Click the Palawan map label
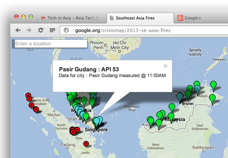The width and height of the screenshot is (228, 158). tap(219, 59)
